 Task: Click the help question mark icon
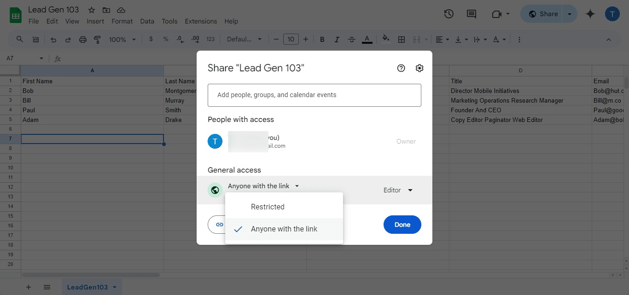click(x=401, y=68)
